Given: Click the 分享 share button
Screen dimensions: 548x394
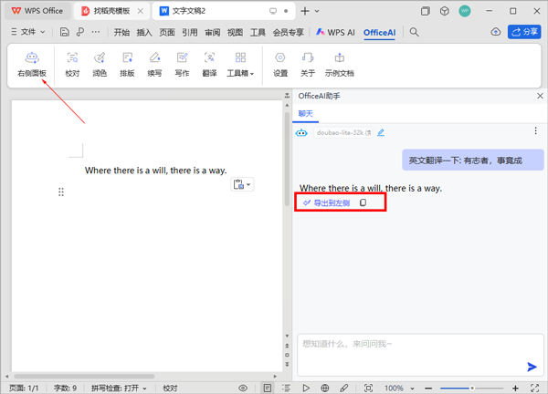Looking at the screenshot, I should pos(525,32).
